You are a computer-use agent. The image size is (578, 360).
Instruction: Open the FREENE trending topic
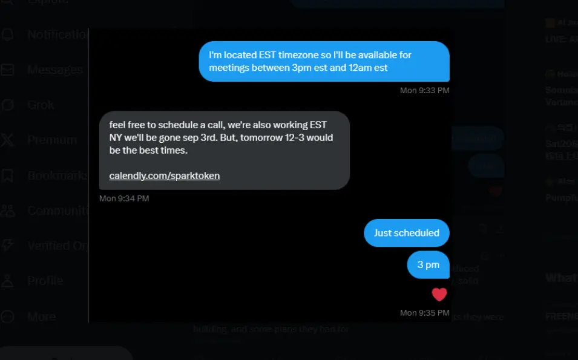tap(561, 316)
